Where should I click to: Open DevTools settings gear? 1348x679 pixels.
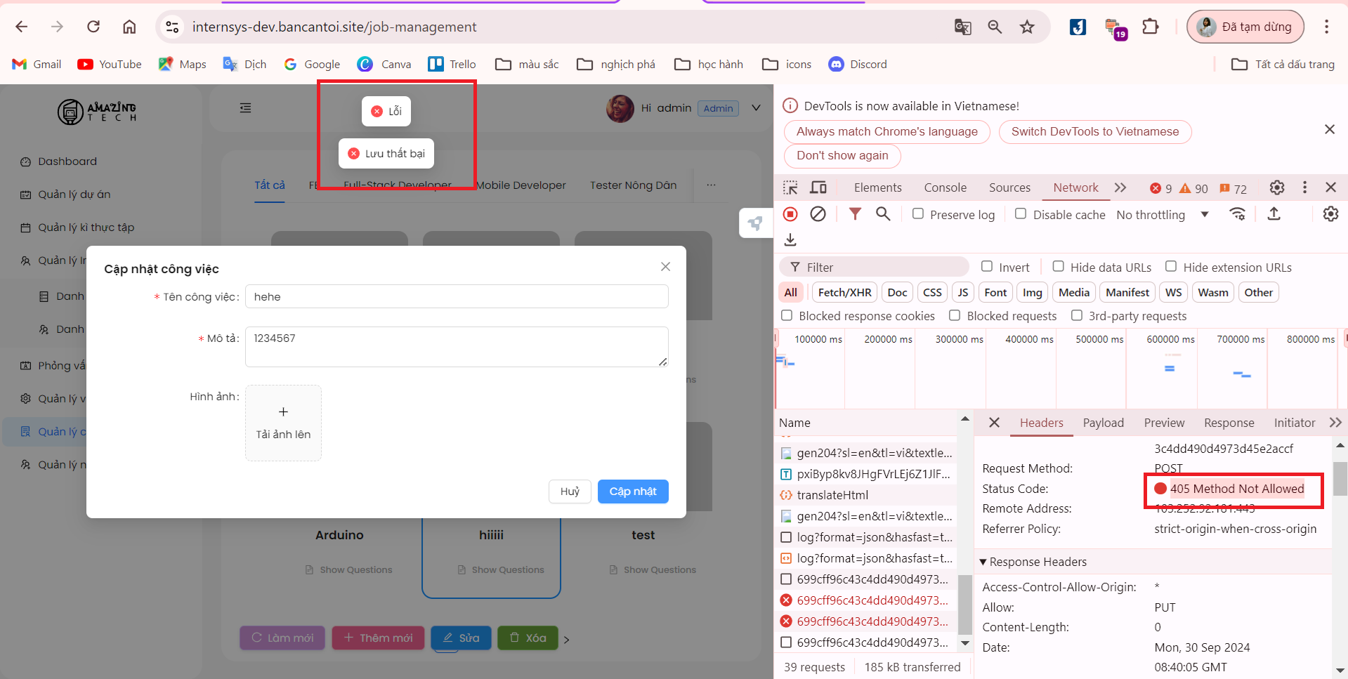pyautogui.click(x=1276, y=187)
